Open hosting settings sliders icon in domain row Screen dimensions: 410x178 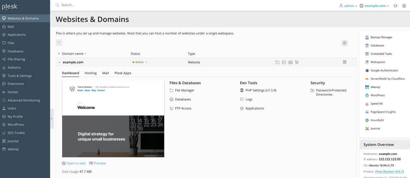[297, 62]
